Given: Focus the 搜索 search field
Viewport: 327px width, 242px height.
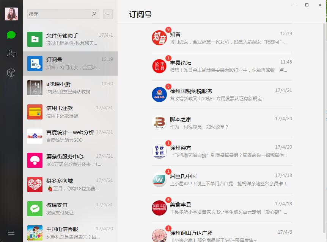Looking at the screenshot, I should [63, 14].
